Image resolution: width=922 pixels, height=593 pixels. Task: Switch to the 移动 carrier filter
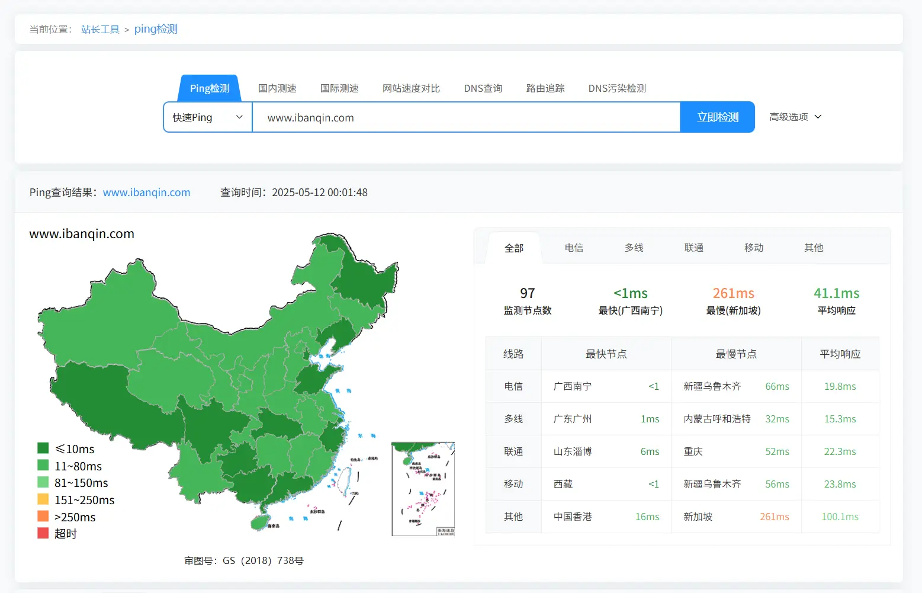(753, 248)
